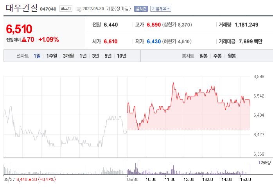Click the stock code 047040

pos(48,9)
